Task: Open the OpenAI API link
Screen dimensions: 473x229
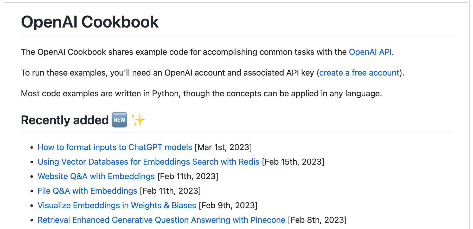Action: click(x=370, y=52)
